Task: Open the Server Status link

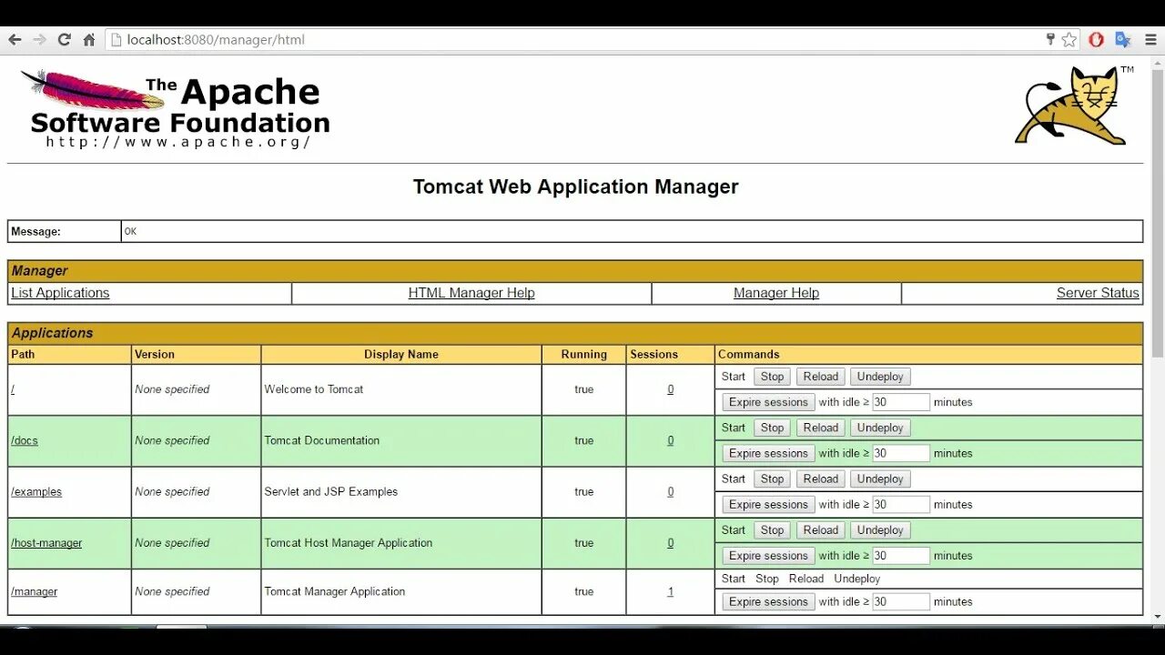Action: [1098, 293]
